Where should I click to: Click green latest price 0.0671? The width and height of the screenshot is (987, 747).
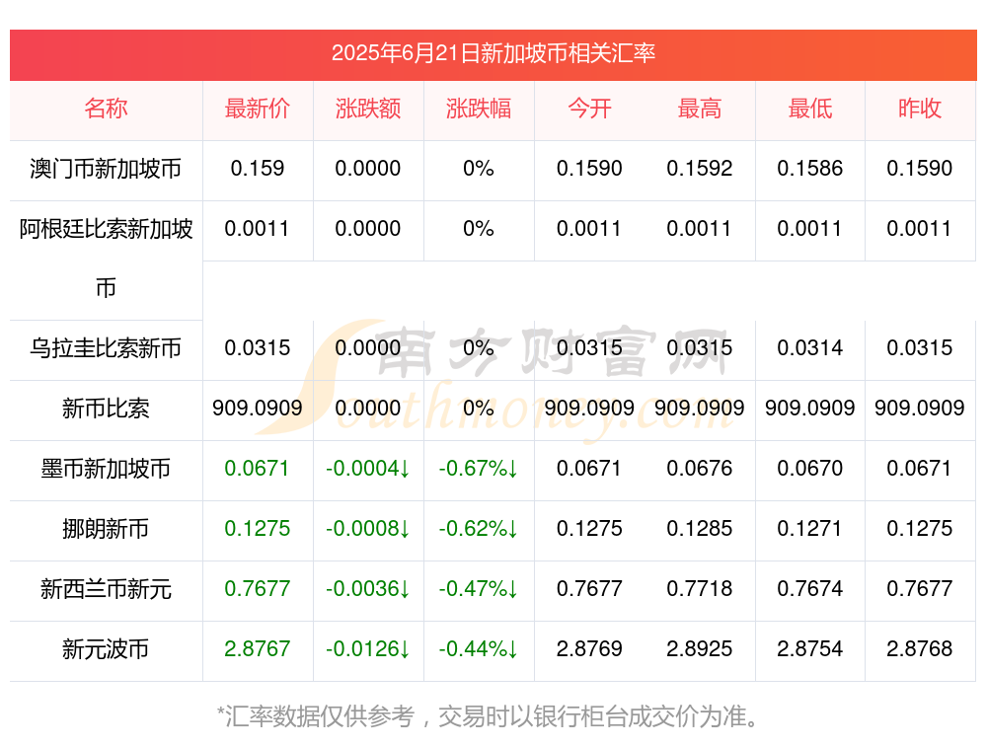(258, 468)
